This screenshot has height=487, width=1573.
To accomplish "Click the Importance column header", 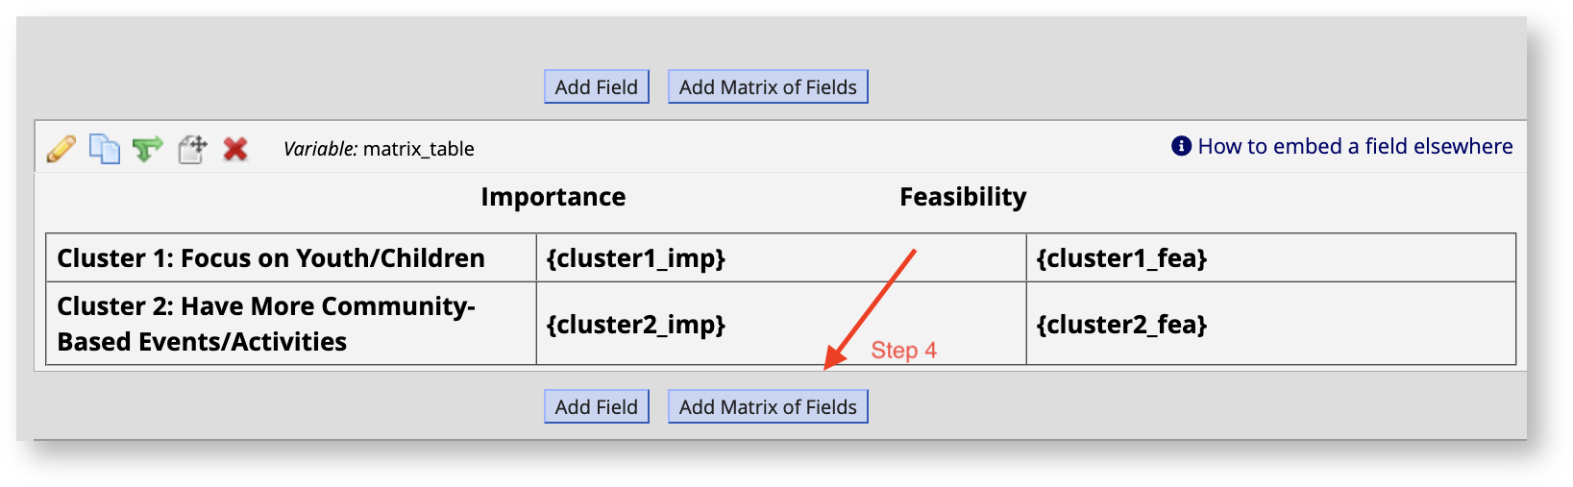I will point(553,197).
